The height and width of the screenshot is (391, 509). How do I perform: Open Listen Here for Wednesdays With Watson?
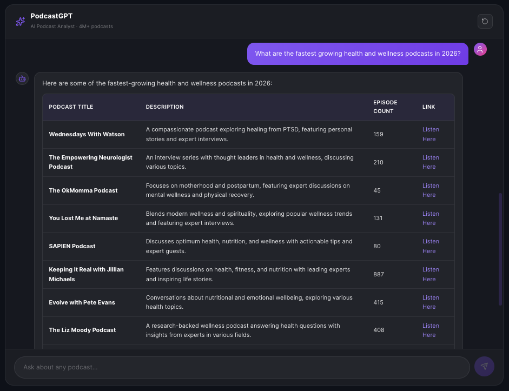click(x=431, y=134)
